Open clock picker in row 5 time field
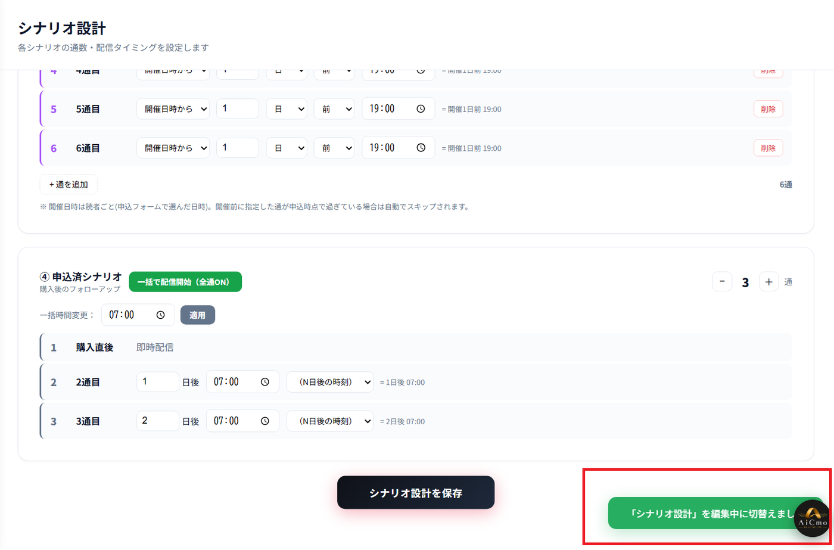This screenshot has height=550, width=834. coord(421,109)
